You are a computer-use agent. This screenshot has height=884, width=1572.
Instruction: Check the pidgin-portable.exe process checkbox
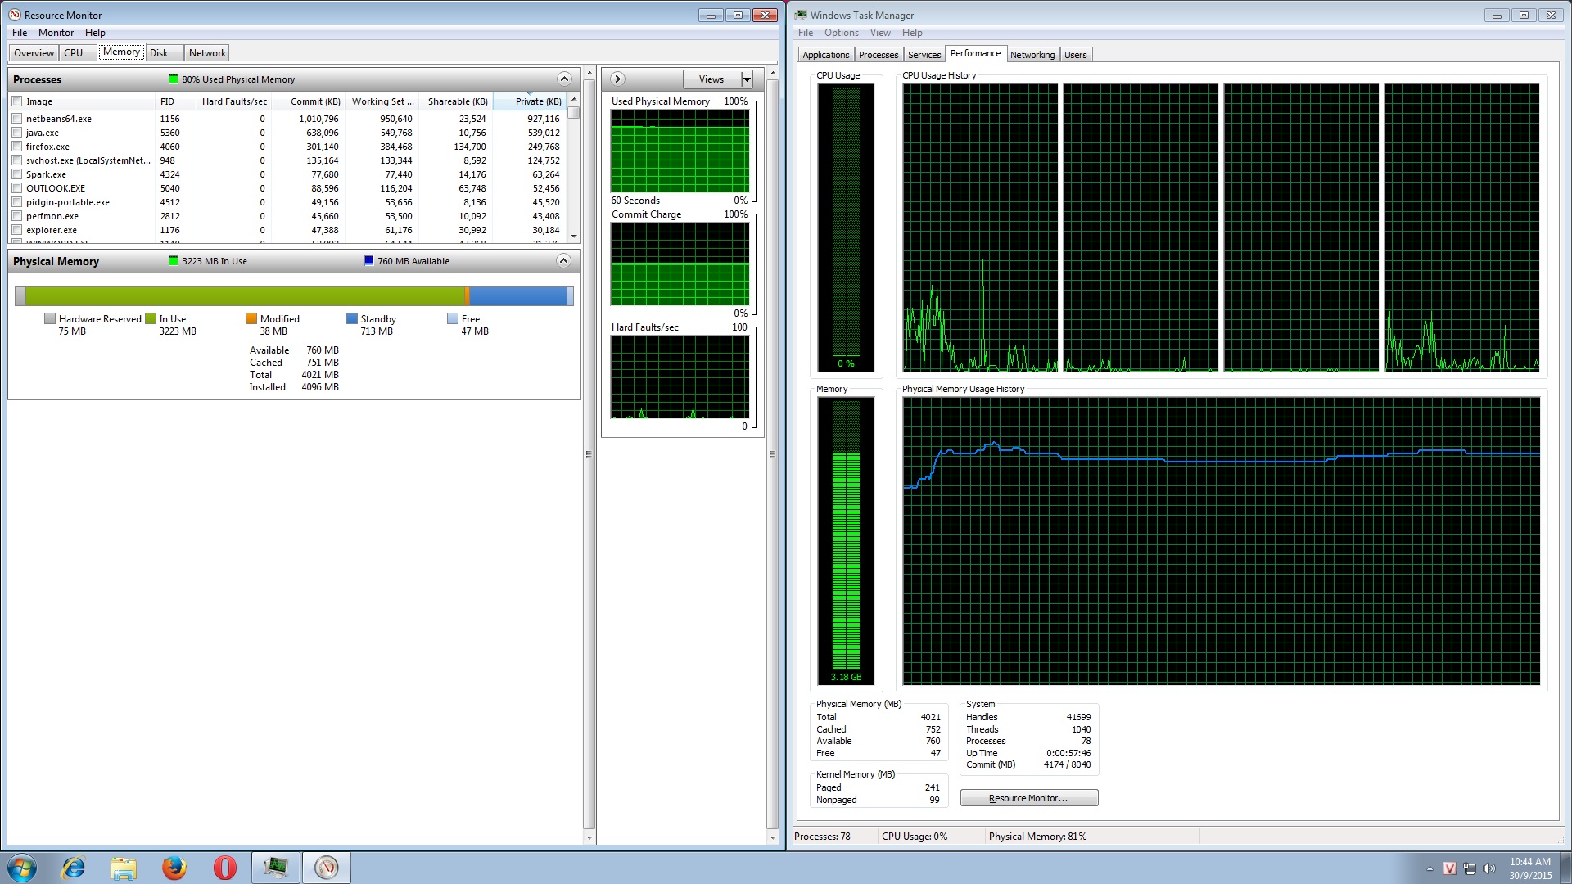[16, 202]
